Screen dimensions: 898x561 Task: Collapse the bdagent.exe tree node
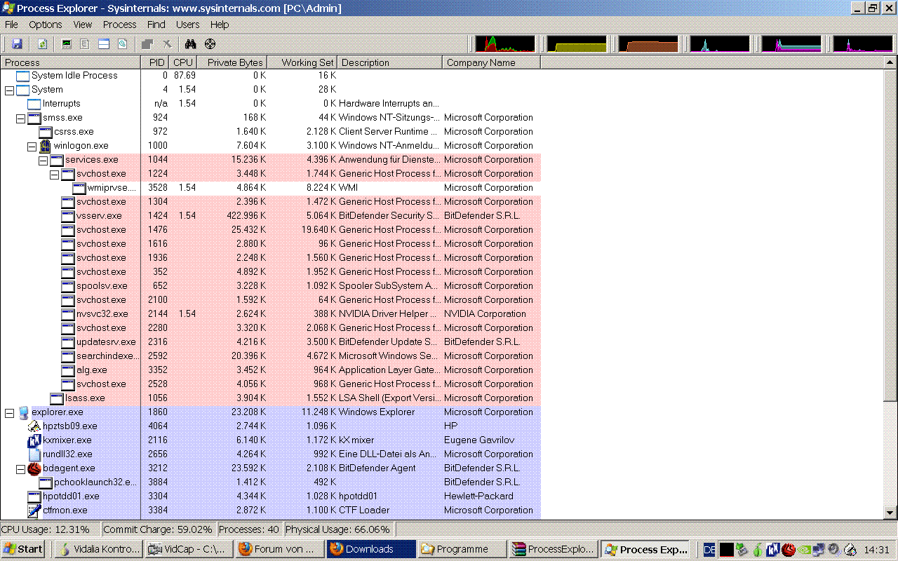20,468
